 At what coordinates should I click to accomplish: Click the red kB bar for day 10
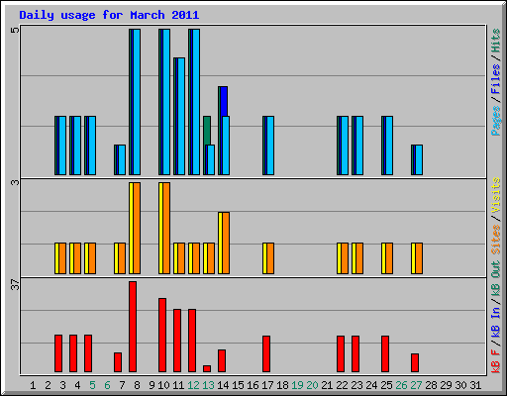pyautogui.click(x=162, y=335)
